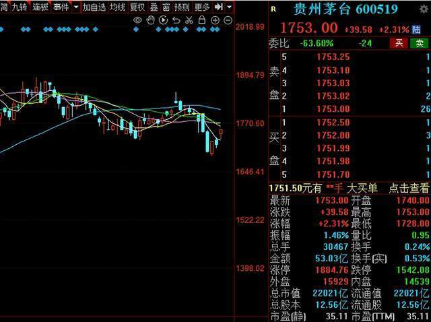Click the buy level 5 price 1751.70

tap(333, 174)
